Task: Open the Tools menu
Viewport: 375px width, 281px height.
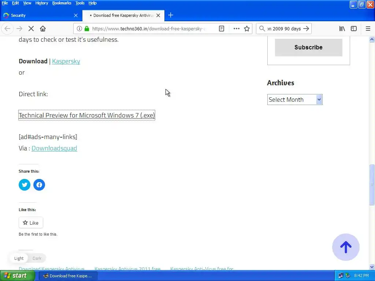Action: [x=80, y=3]
